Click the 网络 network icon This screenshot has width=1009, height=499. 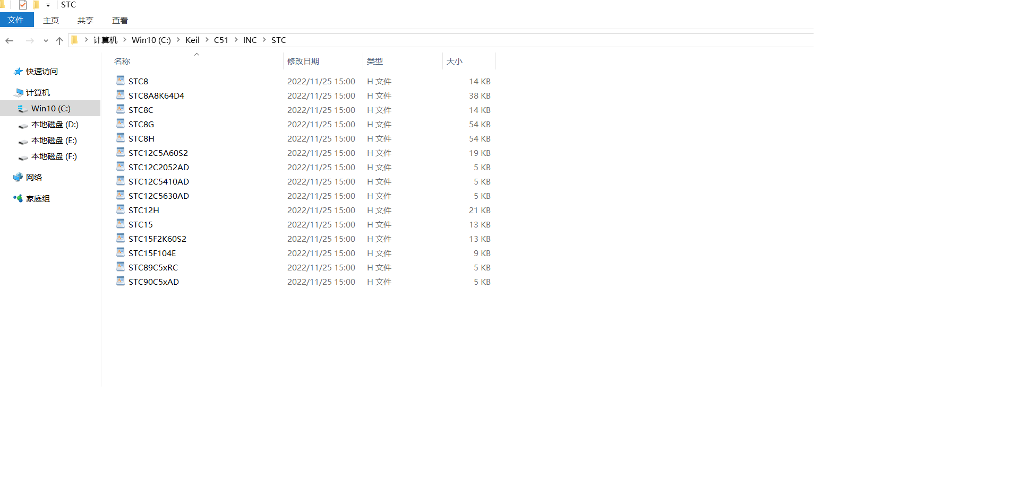18,177
